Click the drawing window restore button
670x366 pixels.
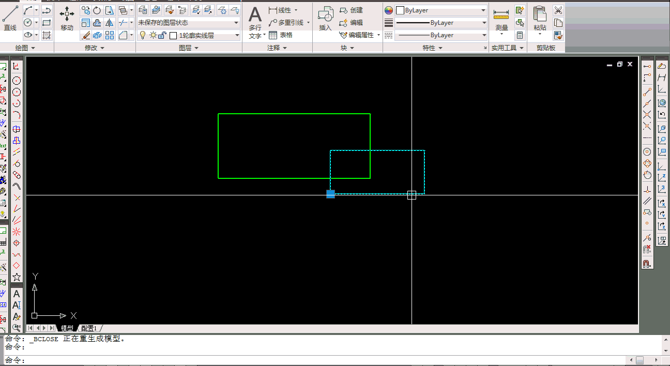point(619,64)
